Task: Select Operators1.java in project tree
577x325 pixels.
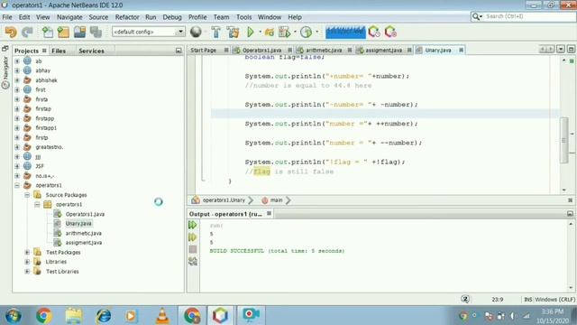Action: (85, 214)
